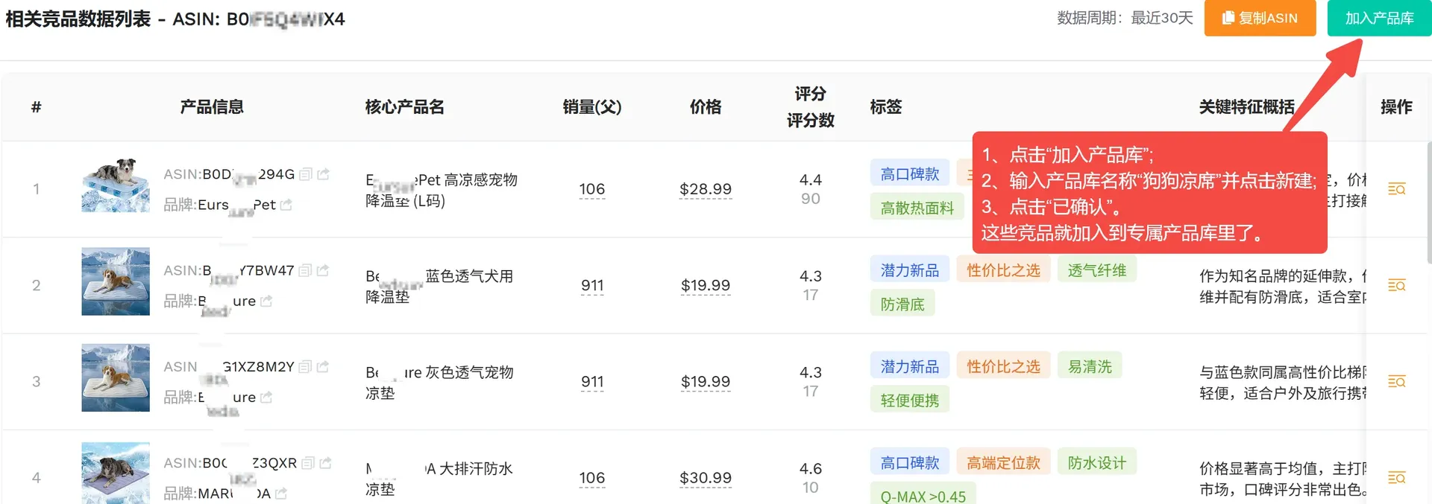This screenshot has width=1432, height=504.
Task: Open brand link icon in row 3
Action: 267,398
